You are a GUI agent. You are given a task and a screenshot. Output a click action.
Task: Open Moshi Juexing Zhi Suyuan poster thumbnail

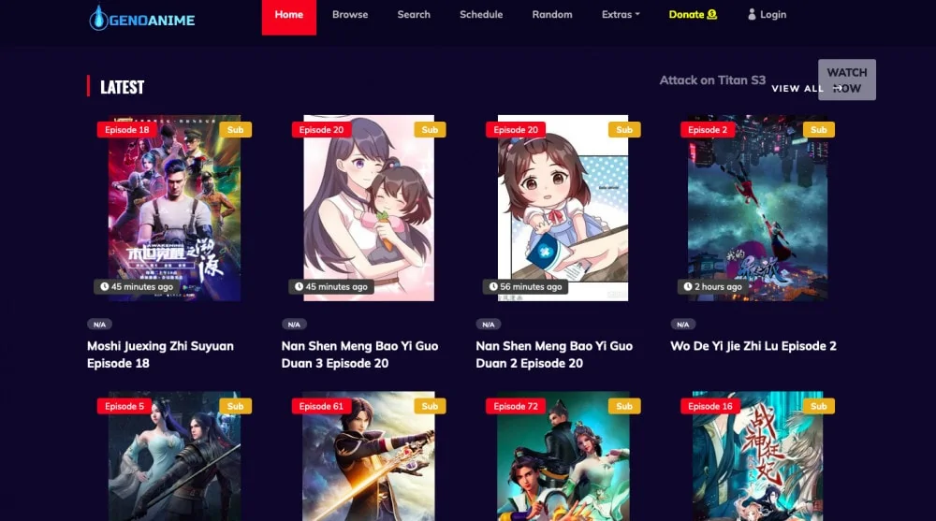point(174,209)
